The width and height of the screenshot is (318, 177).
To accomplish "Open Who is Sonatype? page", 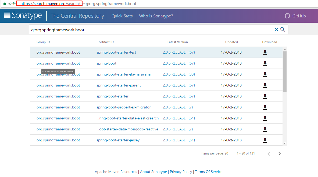I will 156,16.
